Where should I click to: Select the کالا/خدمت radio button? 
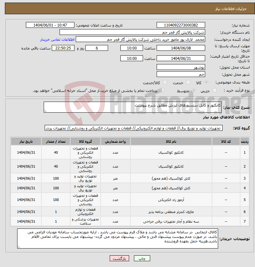click(x=165, y=82)
